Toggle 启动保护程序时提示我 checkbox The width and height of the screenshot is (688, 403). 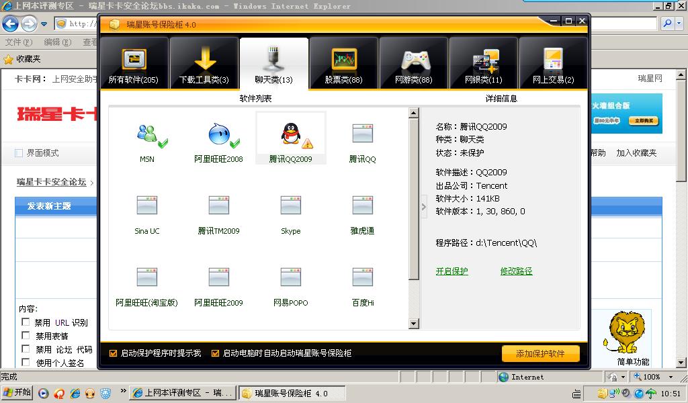coord(113,353)
